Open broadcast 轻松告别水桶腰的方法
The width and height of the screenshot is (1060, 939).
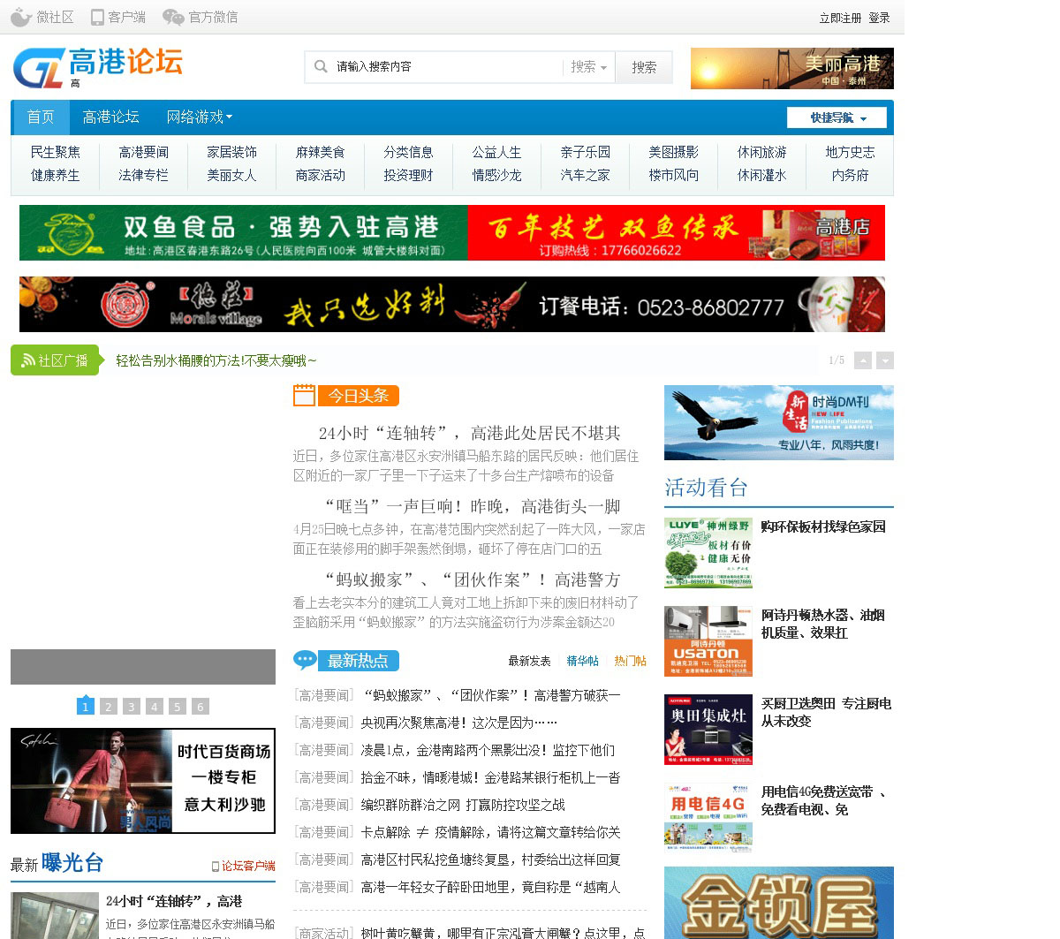click(216, 360)
